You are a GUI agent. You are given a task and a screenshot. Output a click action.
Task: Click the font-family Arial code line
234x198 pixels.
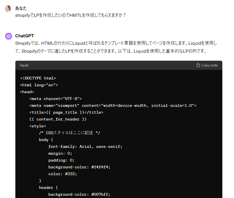(x=85, y=147)
